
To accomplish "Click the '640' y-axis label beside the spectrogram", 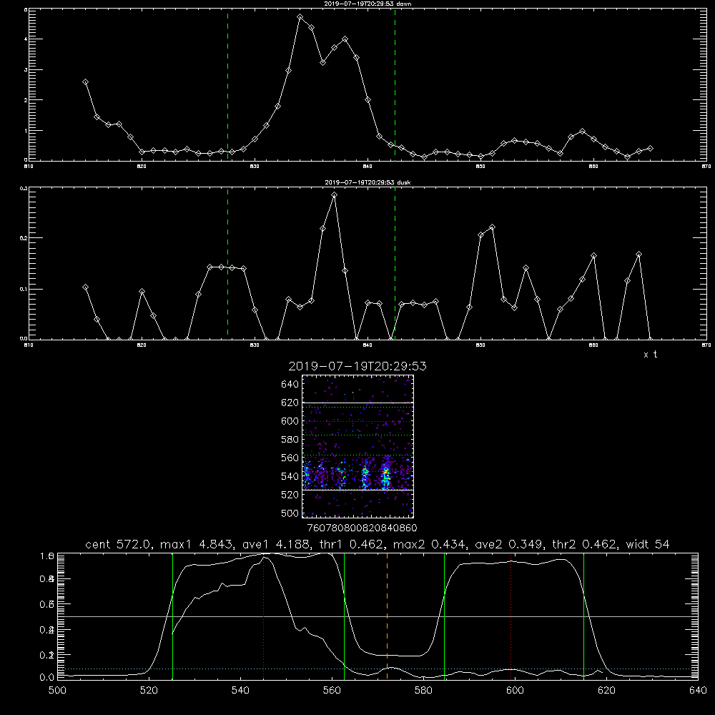I will (290, 385).
